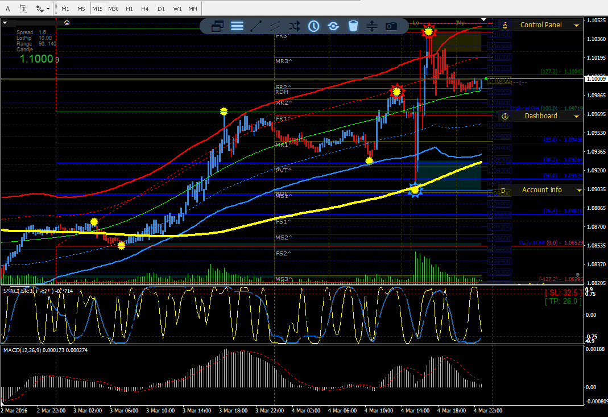Screen dimensions: 608x417
Task: Click the vertical scale split icon
Action: 371,26
